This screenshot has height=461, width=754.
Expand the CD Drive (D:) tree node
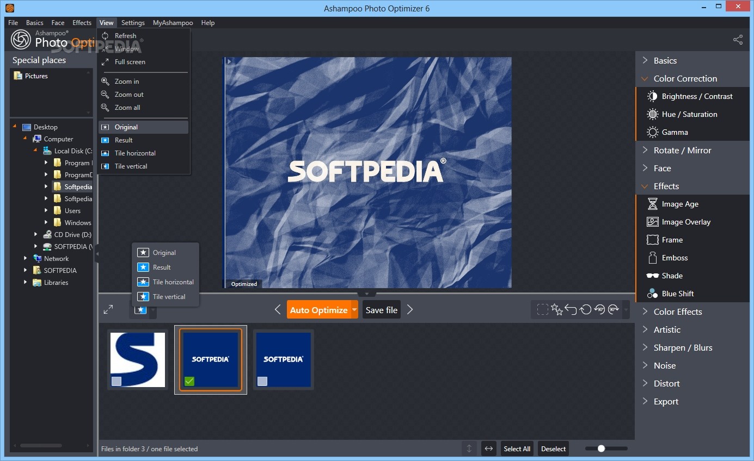click(35, 234)
